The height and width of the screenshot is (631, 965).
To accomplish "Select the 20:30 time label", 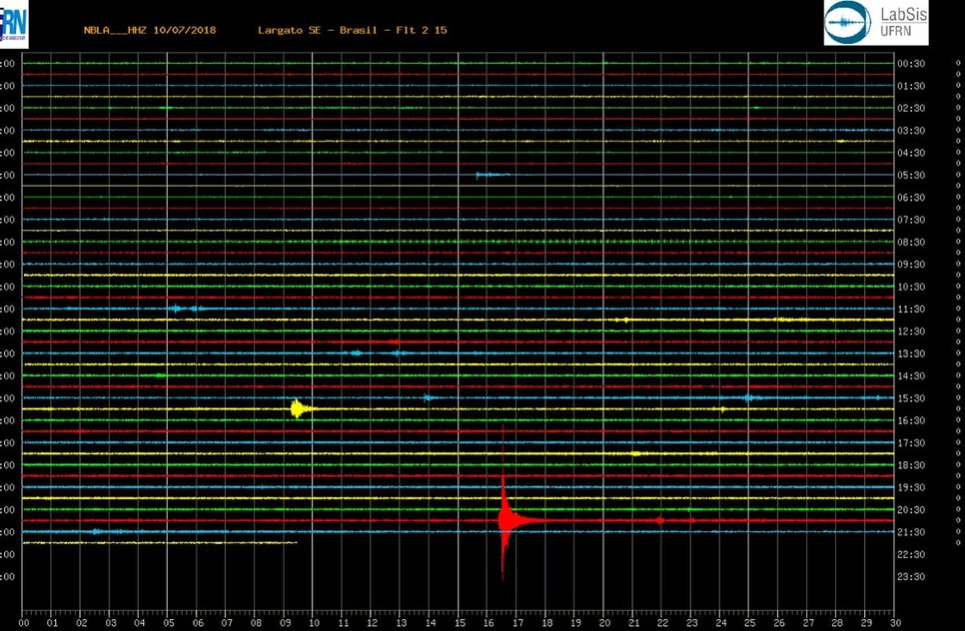I will tap(911, 510).
